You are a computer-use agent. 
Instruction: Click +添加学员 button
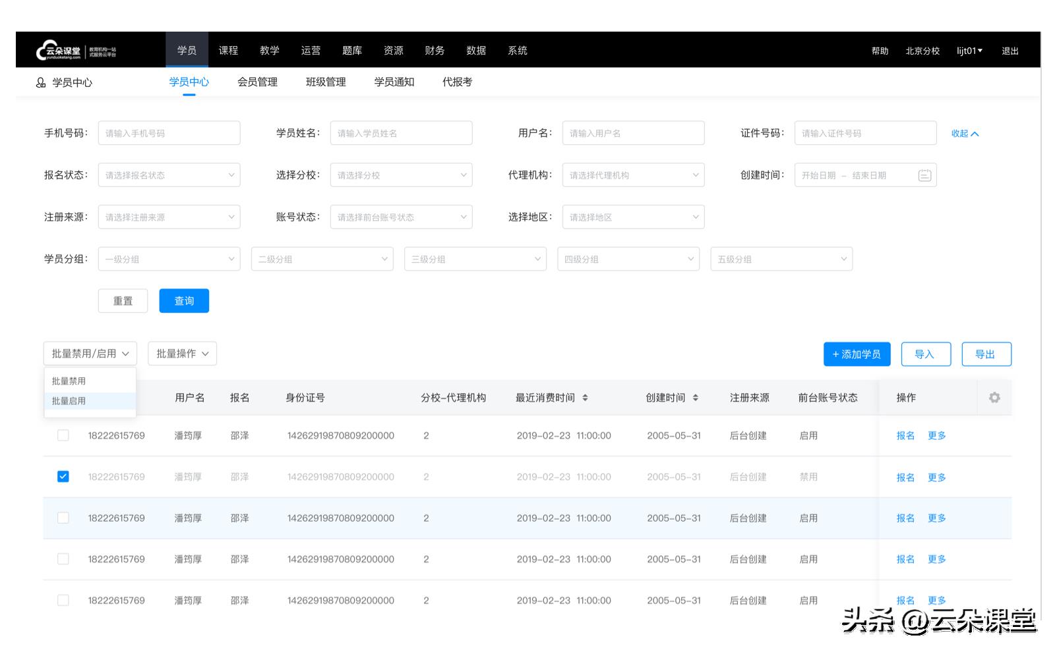tap(857, 354)
